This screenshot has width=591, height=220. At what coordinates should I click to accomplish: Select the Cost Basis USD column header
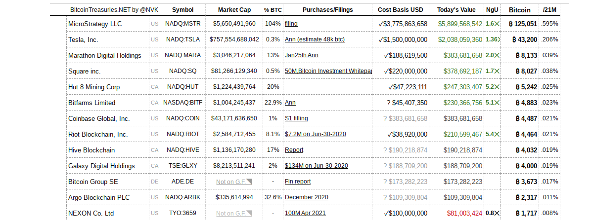tap(400, 10)
